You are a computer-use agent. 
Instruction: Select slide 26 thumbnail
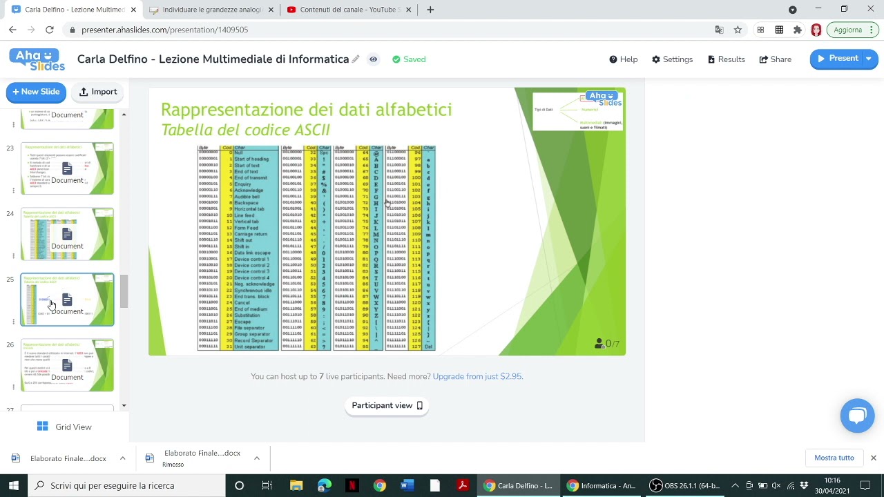pyautogui.click(x=67, y=365)
